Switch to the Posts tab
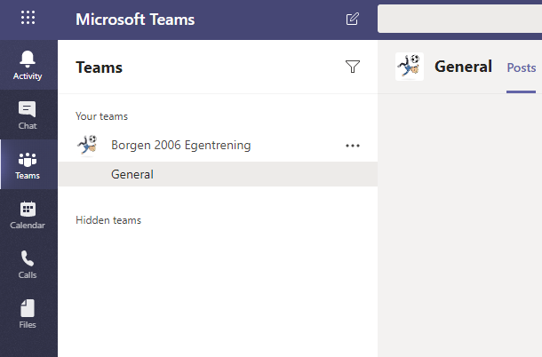 tap(522, 67)
